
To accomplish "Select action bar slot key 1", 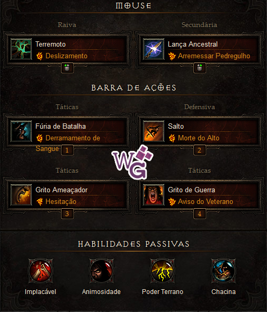I will tap(67, 150).
